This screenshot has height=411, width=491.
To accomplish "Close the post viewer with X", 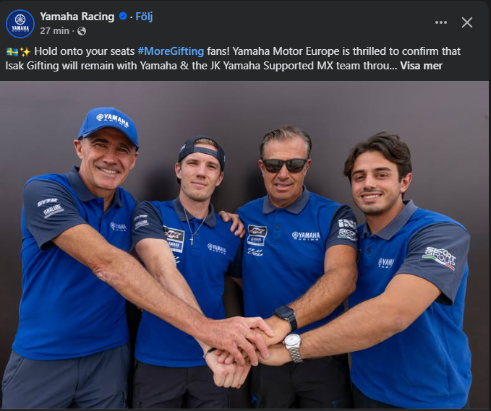I will pos(467,22).
